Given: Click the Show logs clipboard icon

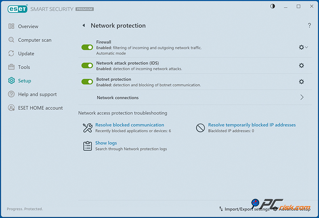Looking at the screenshot, I should click(88, 146).
